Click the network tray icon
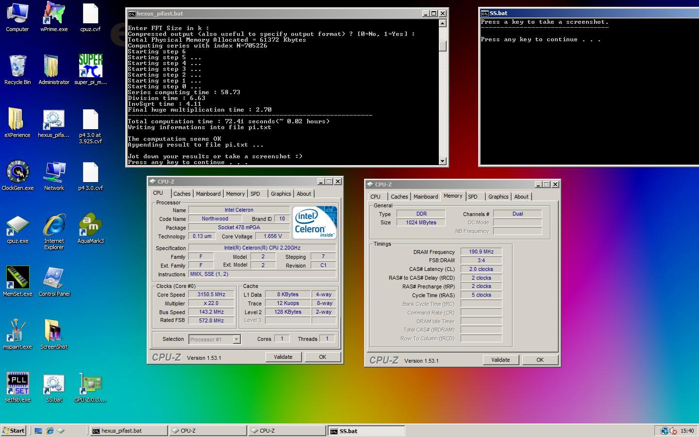Image resolution: width=699 pixels, height=437 pixels. pos(665,431)
